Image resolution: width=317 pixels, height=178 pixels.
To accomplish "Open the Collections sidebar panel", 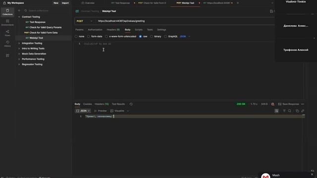I will 7,12.
